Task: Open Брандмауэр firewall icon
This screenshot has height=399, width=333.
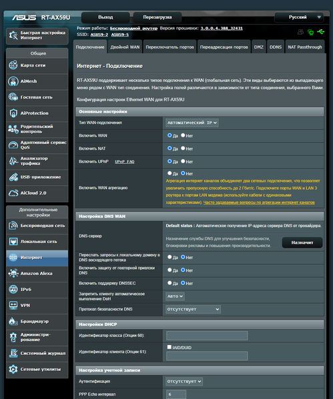Action: (x=13, y=321)
